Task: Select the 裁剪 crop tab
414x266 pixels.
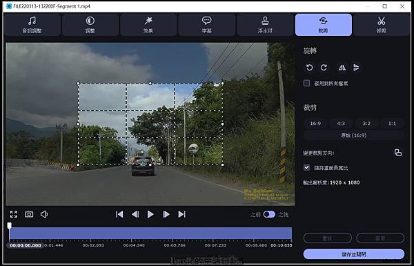Action: [324, 25]
